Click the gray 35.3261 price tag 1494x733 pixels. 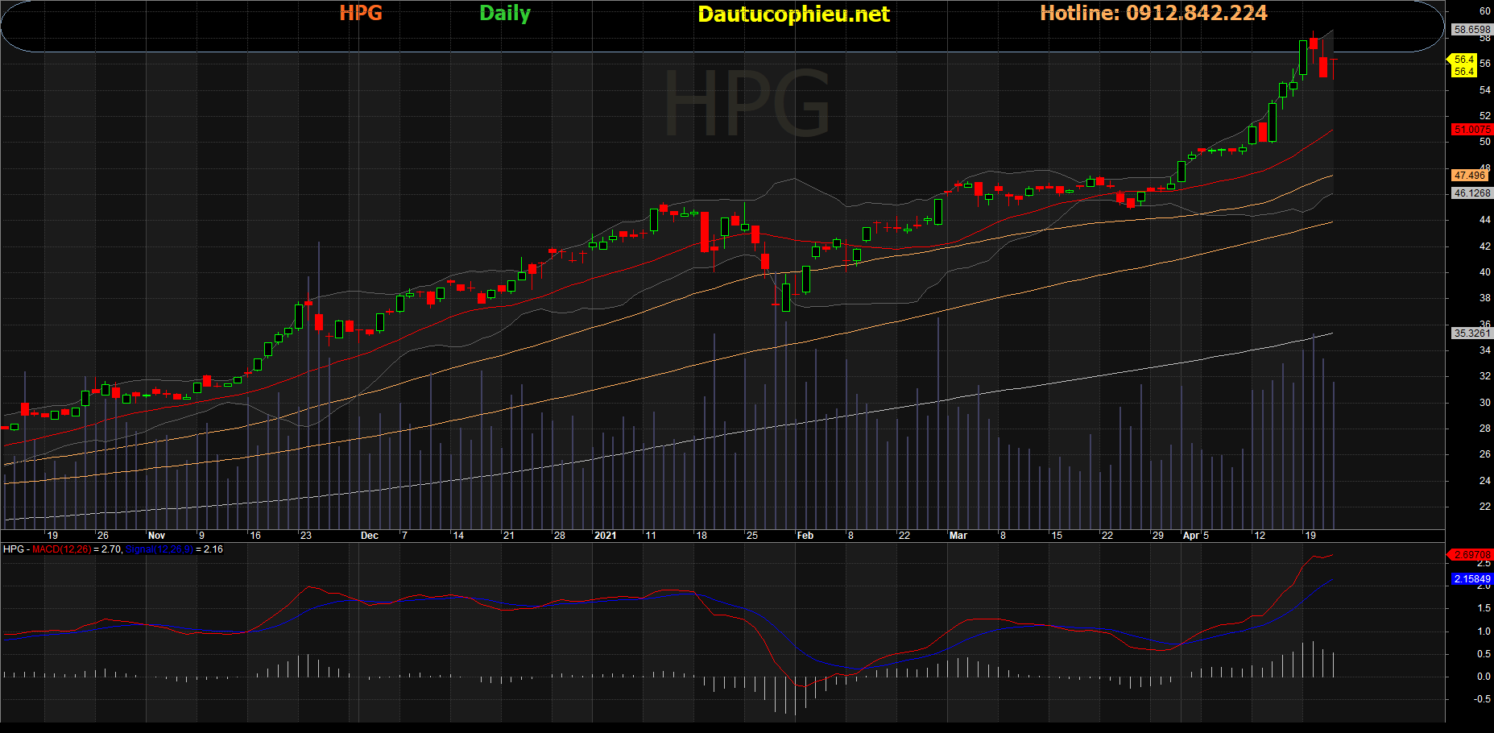tap(1471, 333)
